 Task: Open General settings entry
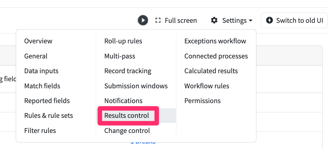click(36, 56)
